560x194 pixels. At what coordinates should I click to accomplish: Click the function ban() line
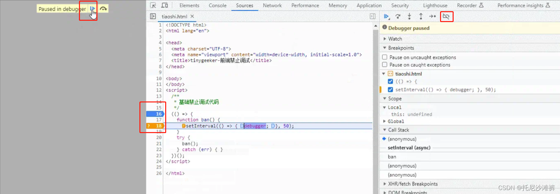coord(198,120)
